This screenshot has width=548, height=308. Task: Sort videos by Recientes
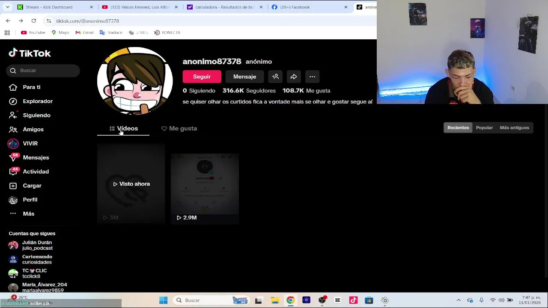[458, 127]
